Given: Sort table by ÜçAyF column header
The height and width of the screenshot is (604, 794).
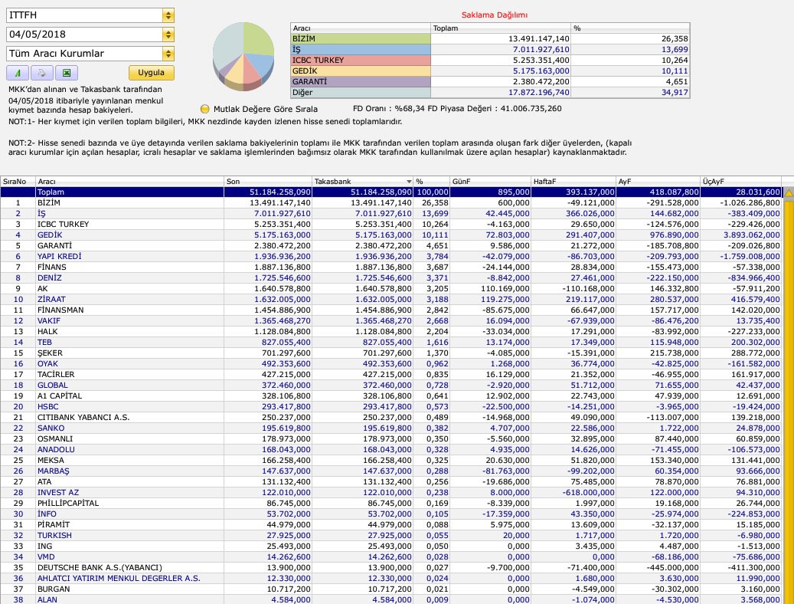Looking at the screenshot, I should pyautogui.click(x=741, y=182).
